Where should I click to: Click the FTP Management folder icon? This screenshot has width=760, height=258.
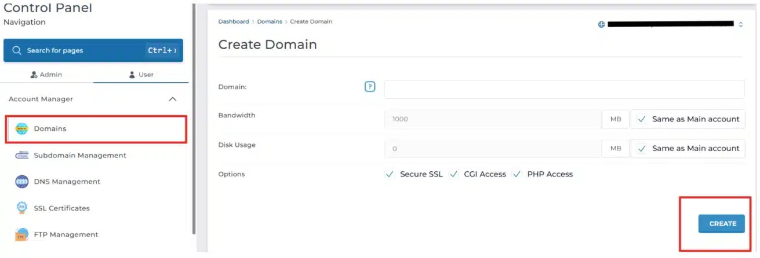click(21, 235)
